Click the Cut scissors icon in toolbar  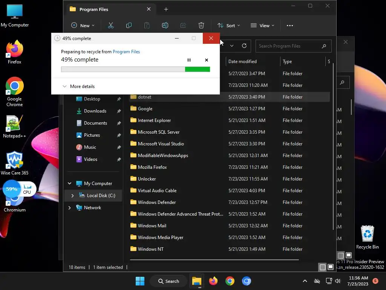coord(111,25)
